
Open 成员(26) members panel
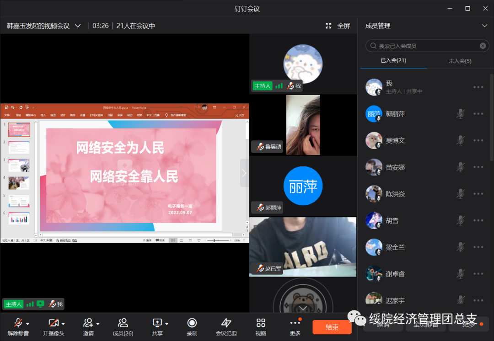(123, 323)
